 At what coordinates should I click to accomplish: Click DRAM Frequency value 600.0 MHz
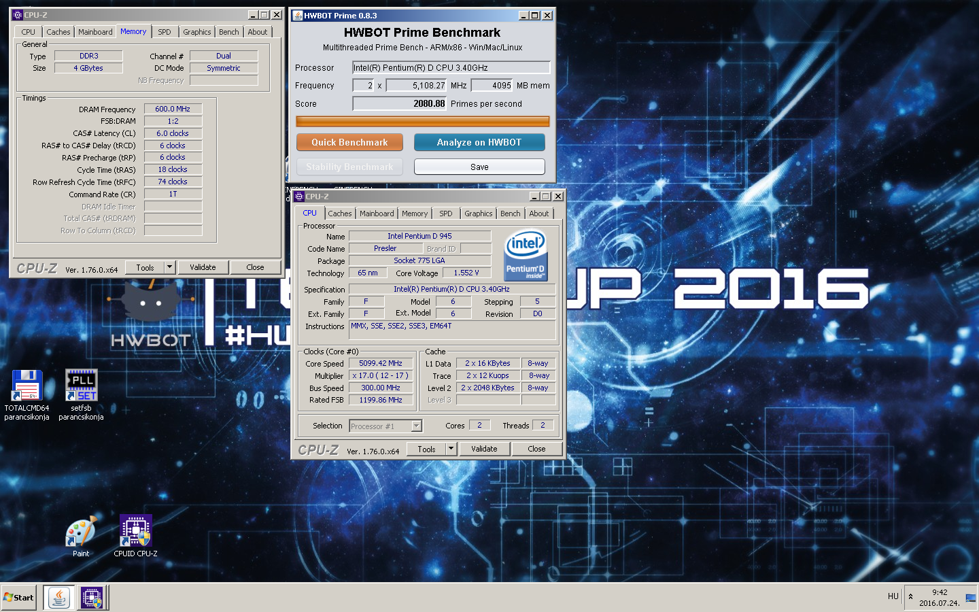[x=173, y=109]
